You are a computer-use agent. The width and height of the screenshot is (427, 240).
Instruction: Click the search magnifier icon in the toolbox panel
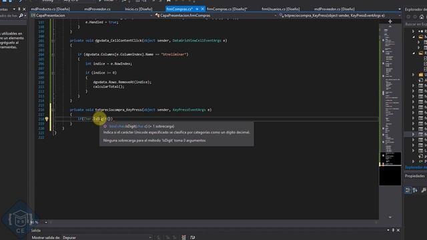point(21,16)
